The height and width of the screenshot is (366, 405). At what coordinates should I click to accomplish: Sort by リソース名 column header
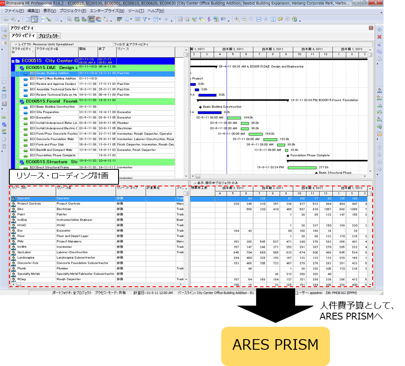(x=86, y=191)
